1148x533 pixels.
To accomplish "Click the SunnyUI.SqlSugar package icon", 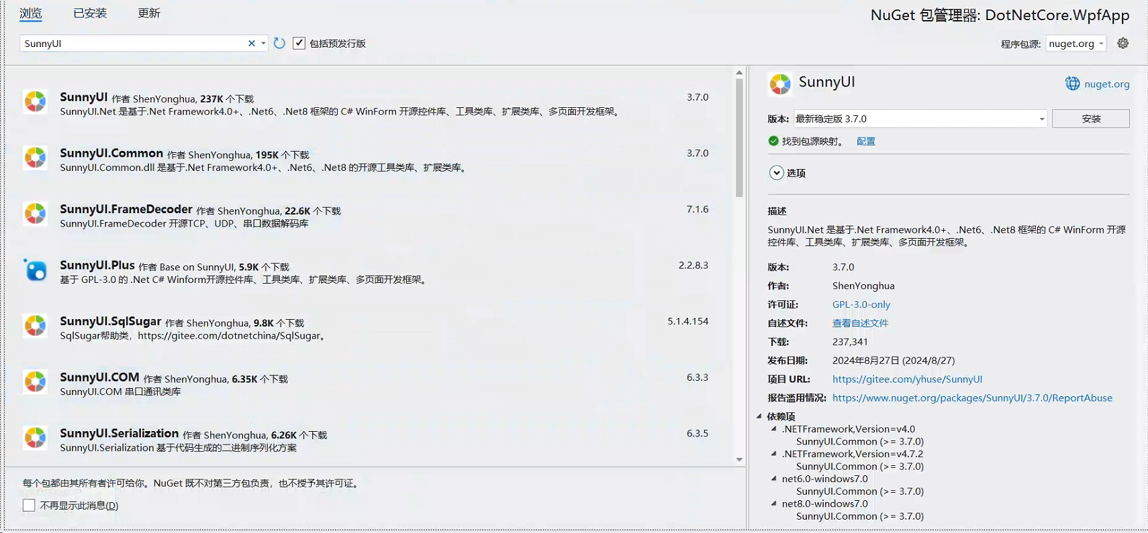I will (x=35, y=326).
